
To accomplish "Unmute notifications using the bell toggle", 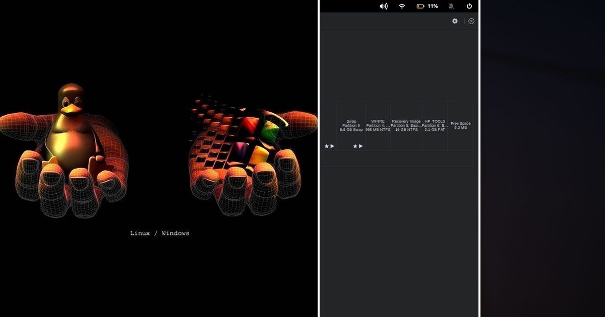I will 451,6.
